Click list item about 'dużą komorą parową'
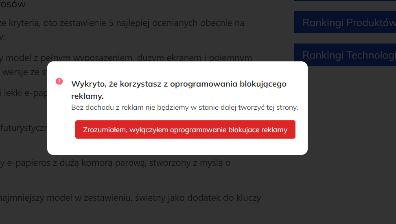This screenshot has width=396, height=224. coord(114,163)
